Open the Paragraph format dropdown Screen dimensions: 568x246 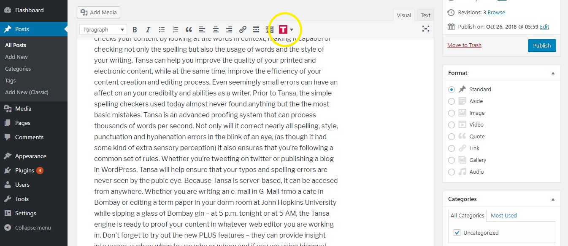(103, 29)
